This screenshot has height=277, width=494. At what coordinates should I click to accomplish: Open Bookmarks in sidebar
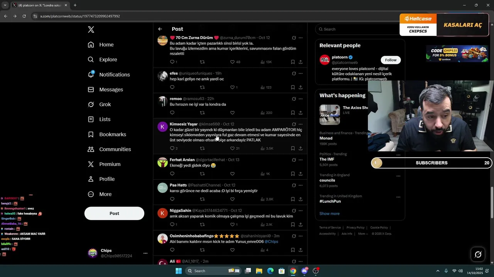[x=107, y=134]
